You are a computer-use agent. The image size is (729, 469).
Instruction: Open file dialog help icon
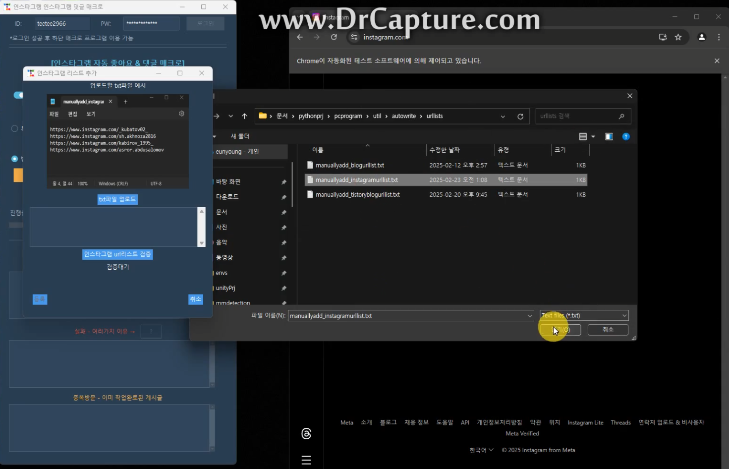click(x=626, y=136)
